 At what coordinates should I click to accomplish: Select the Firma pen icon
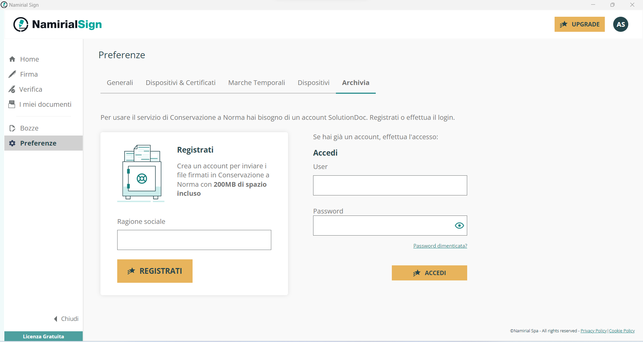[x=12, y=74]
